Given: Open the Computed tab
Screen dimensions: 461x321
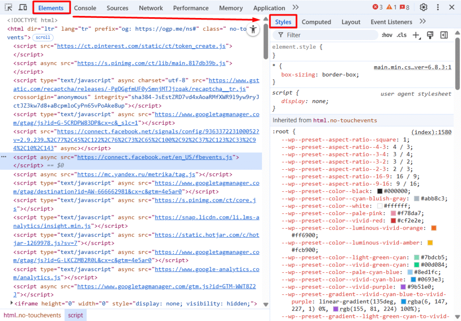Looking at the screenshot, I should click(316, 22).
